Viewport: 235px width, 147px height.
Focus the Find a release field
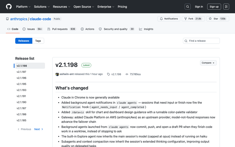pyautogui.click(x=201, y=41)
